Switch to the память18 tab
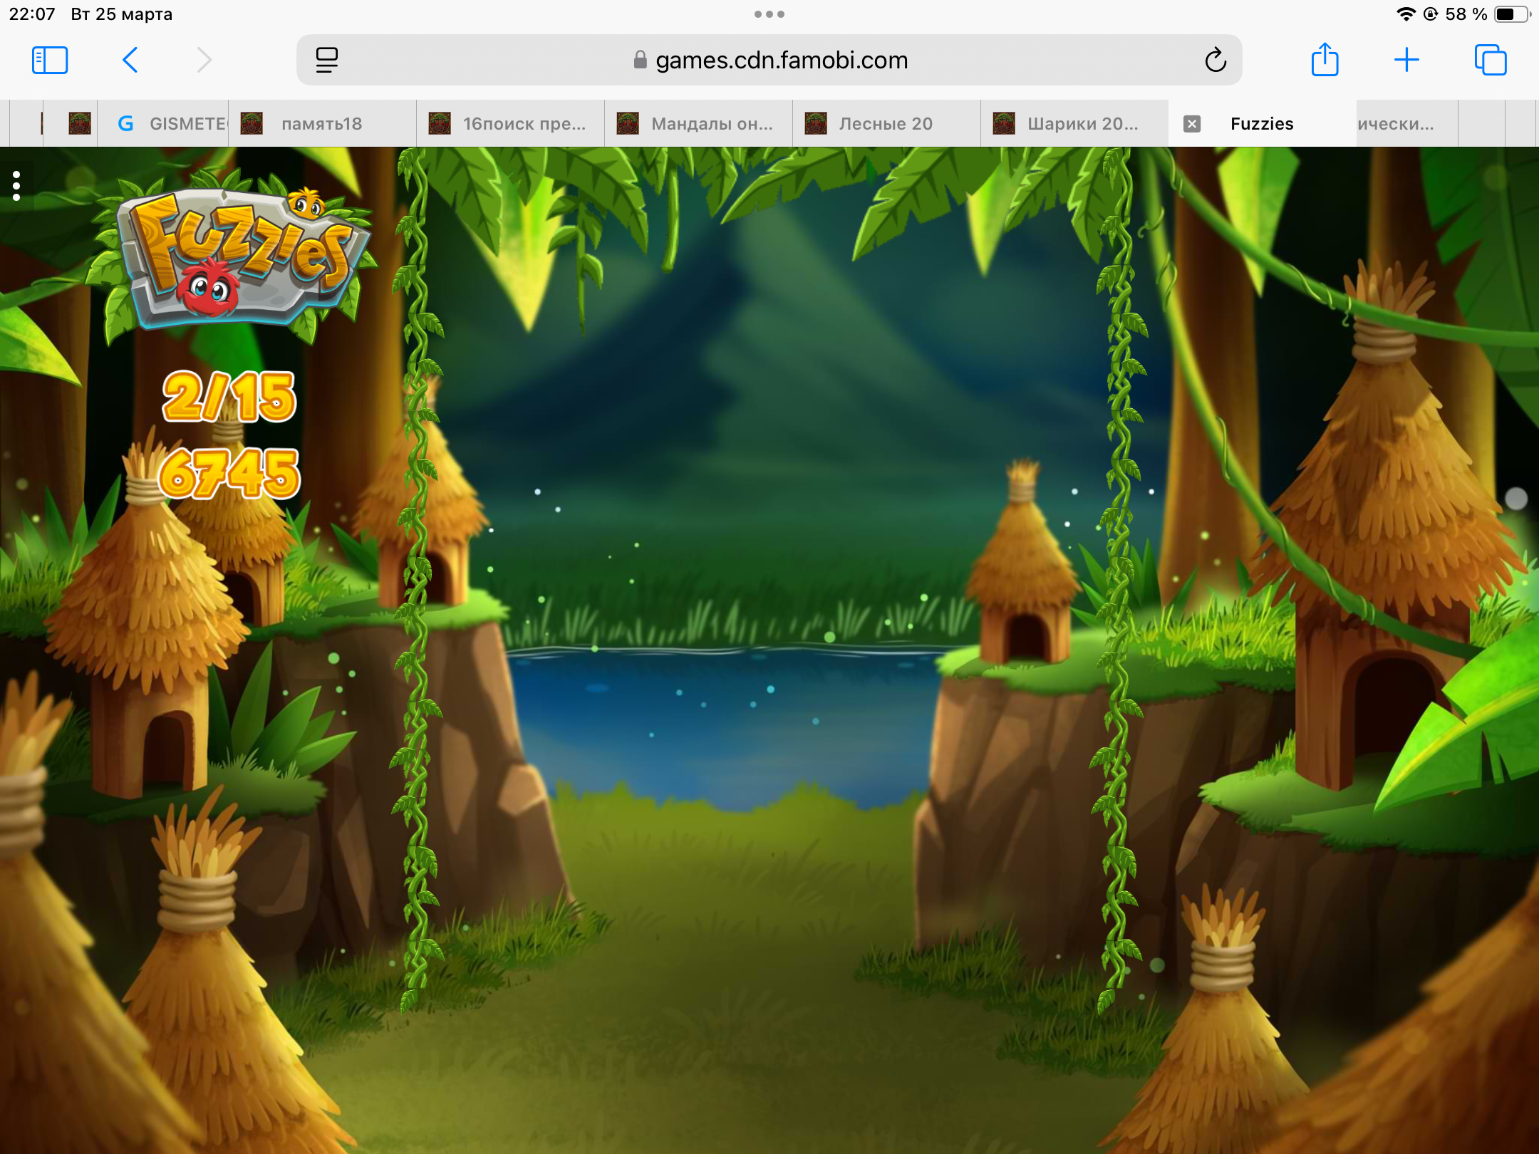The height and width of the screenshot is (1154, 1539). (x=322, y=124)
